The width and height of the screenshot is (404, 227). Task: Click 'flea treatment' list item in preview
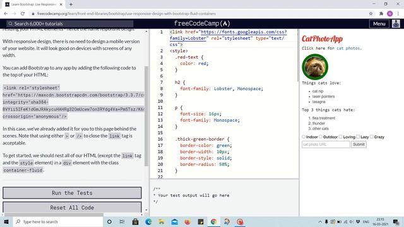[324, 118]
